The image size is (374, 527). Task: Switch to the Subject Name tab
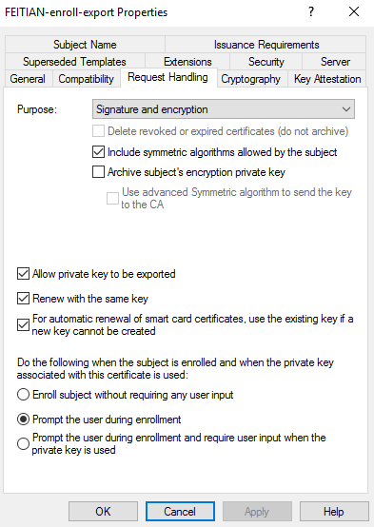[x=85, y=45]
